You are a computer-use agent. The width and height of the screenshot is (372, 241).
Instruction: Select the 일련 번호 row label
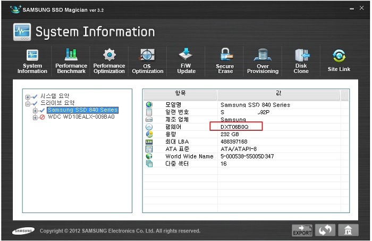(x=177, y=112)
